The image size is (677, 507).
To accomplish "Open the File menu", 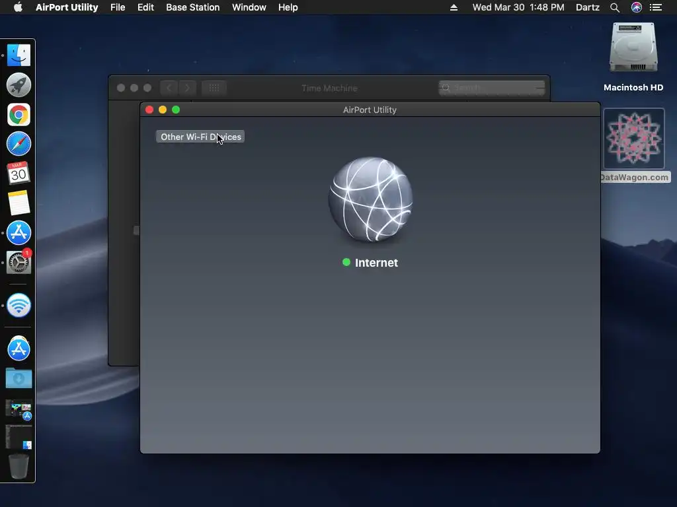I will pos(118,7).
